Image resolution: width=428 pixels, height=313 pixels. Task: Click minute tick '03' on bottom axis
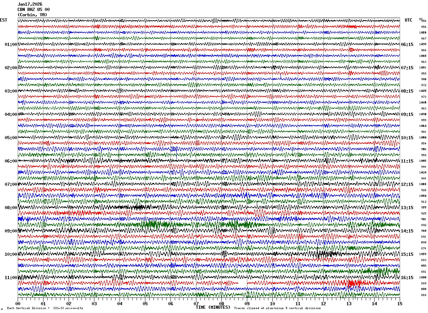pyautogui.click(x=94, y=303)
